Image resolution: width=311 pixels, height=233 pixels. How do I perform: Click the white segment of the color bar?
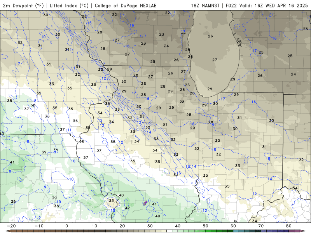tap(169, 231)
